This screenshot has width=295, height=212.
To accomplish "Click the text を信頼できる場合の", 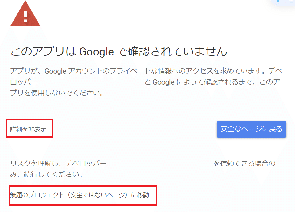I will (x=244, y=164).
